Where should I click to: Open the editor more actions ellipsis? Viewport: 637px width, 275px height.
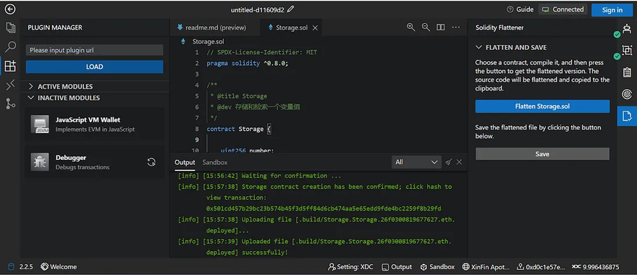click(x=456, y=27)
